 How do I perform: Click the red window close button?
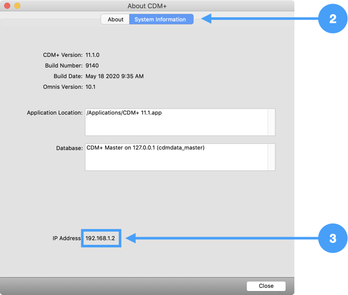pyautogui.click(x=7, y=6)
